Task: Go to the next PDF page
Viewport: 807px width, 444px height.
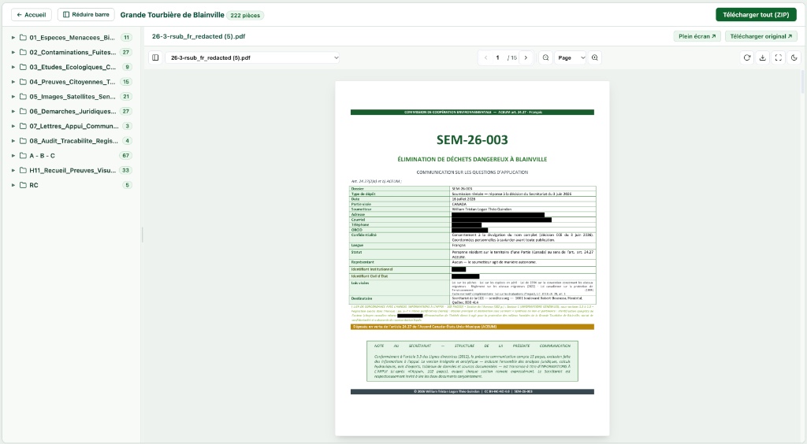Action: click(526, 57)
